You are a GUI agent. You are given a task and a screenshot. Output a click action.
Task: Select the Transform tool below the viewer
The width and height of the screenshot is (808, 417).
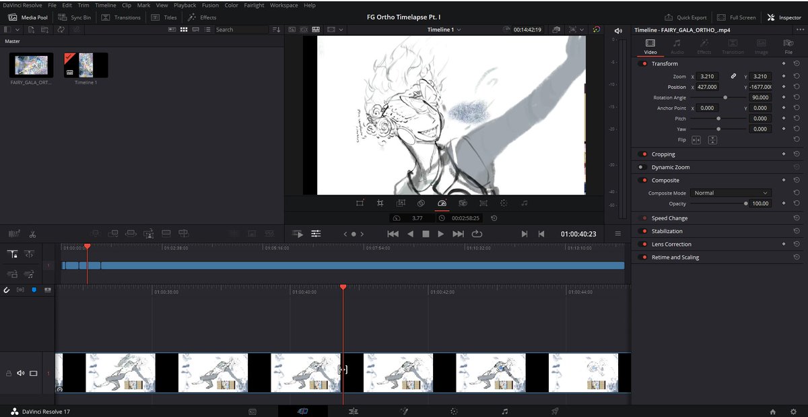coord(360,203)
